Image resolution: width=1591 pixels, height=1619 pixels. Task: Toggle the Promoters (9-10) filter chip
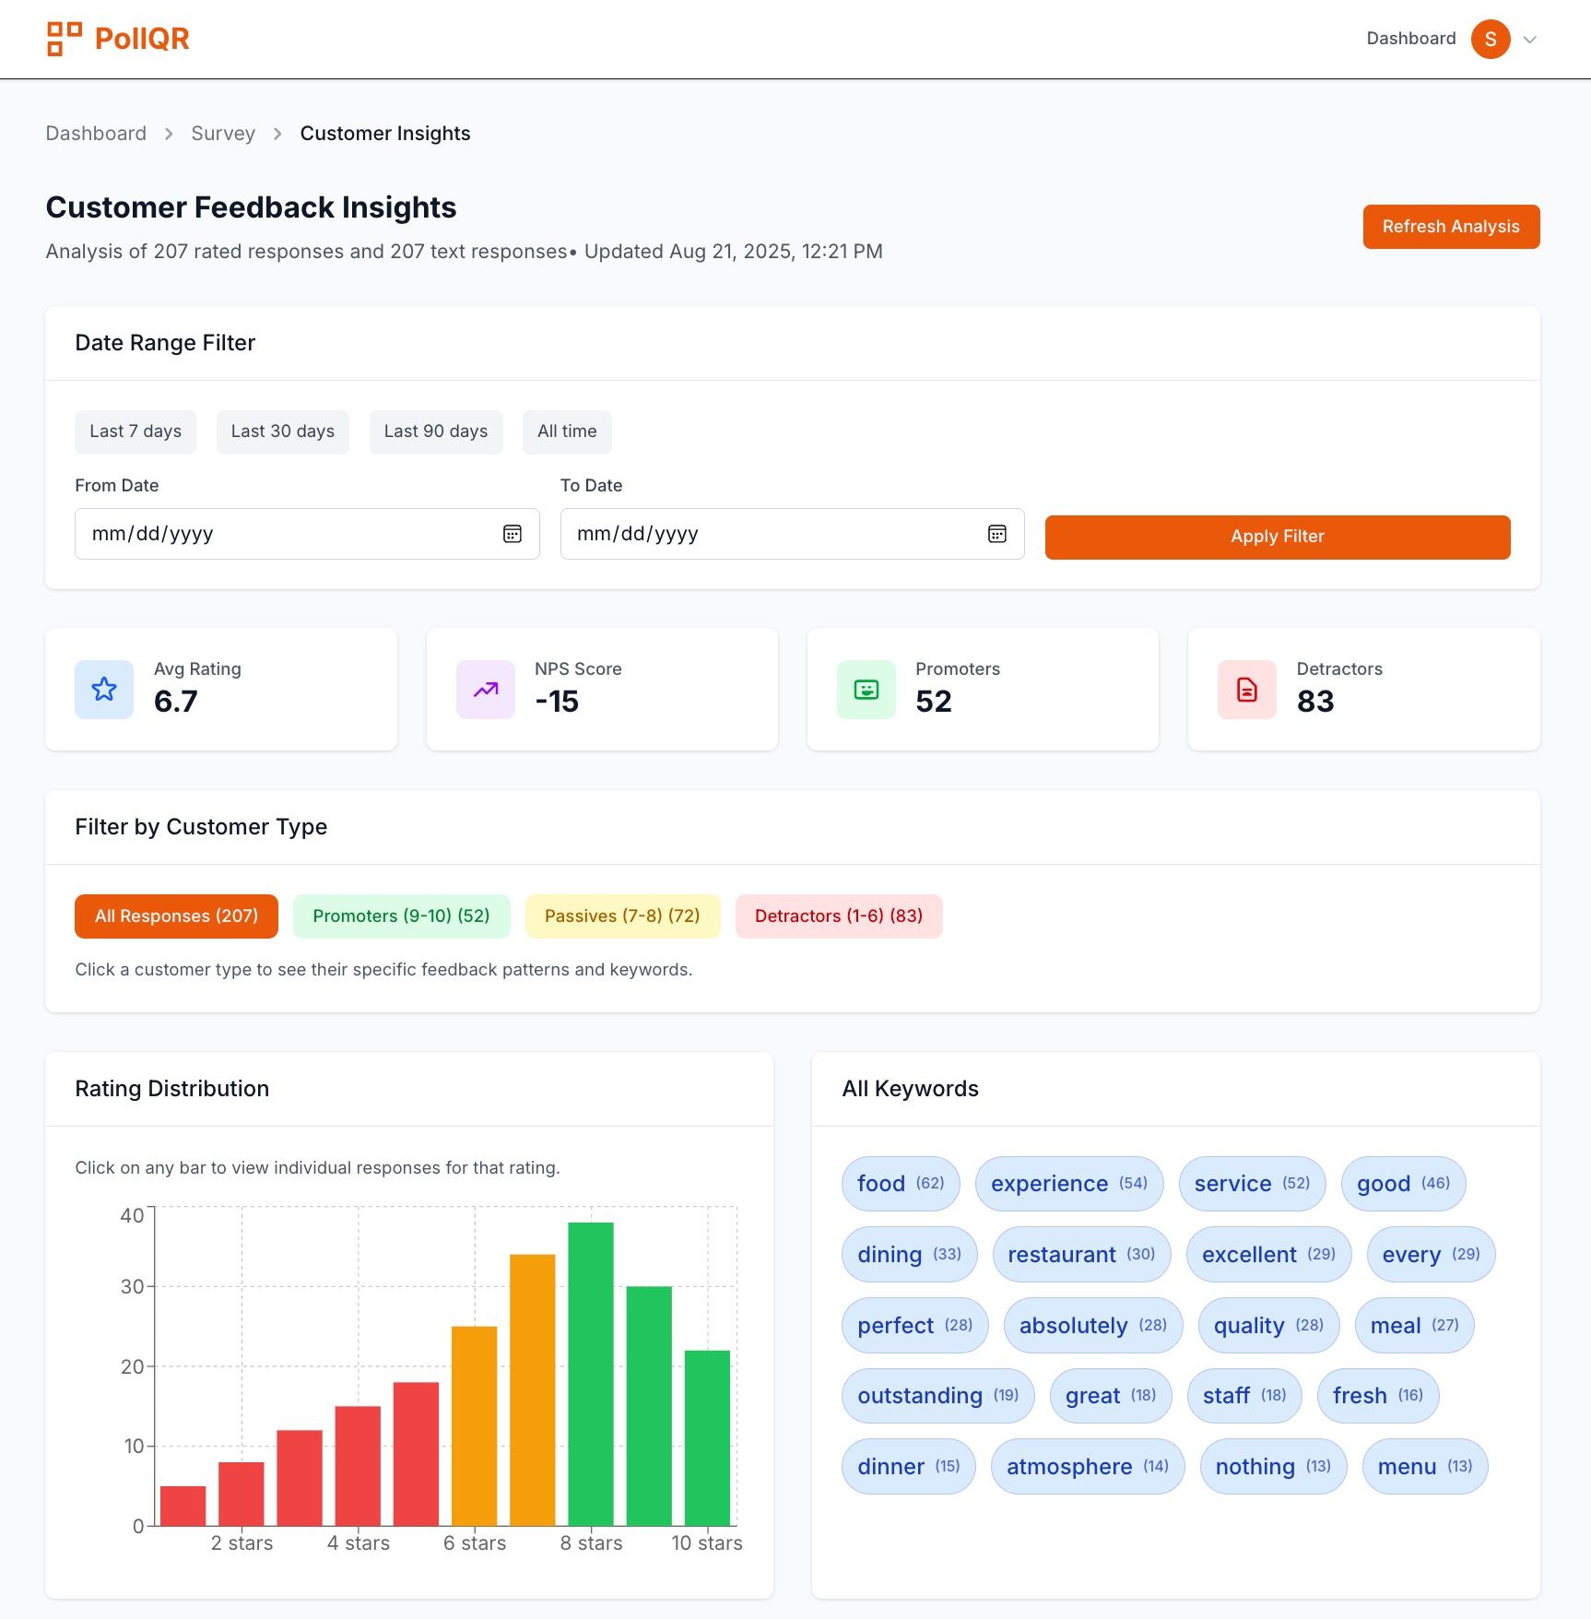[x=401, y=916]
